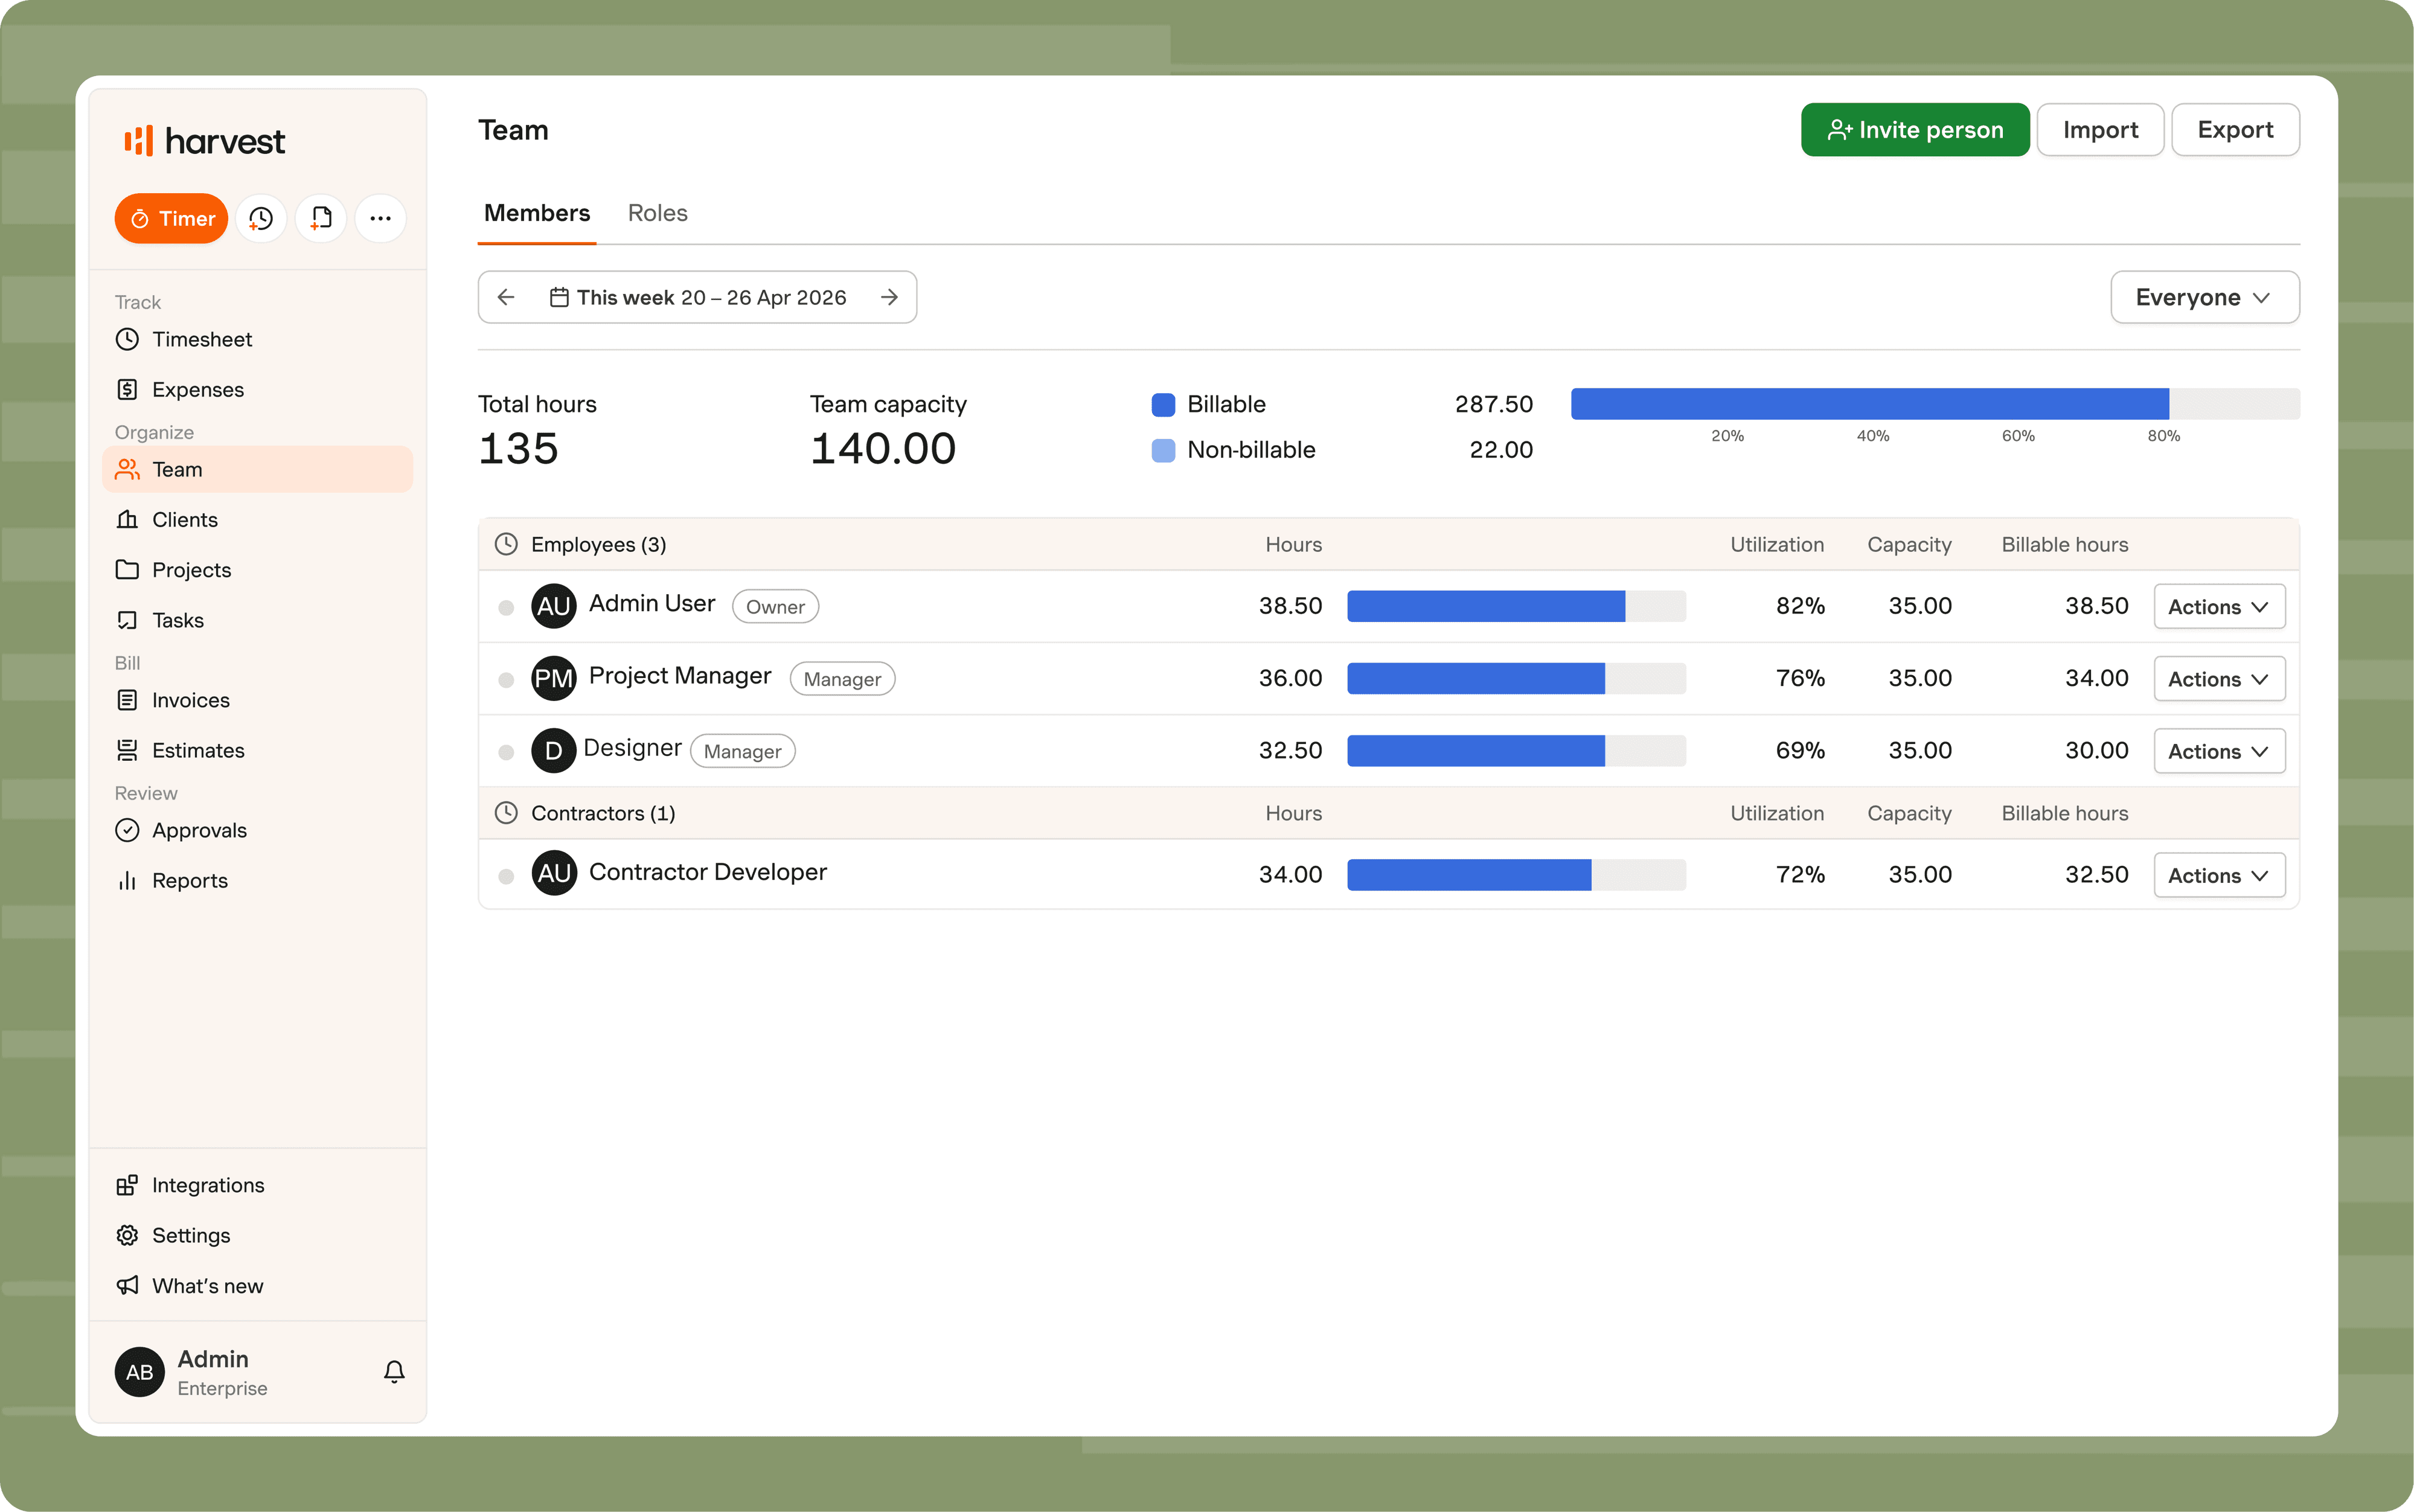2414x1512 pixels.
Task: Select the Members tab
Action: coord(537,213)
